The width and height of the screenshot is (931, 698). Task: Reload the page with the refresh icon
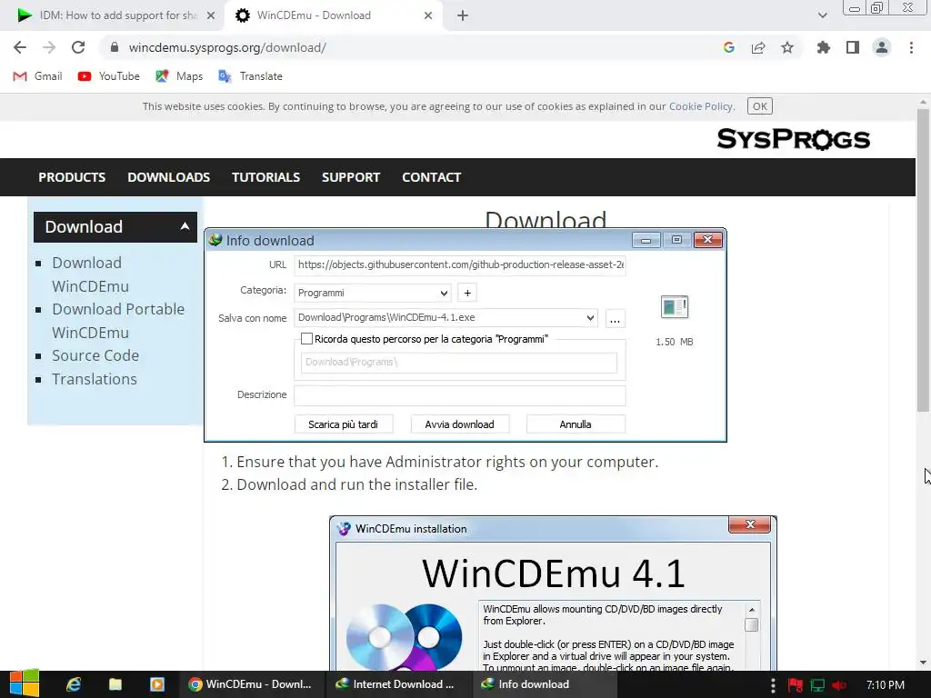pyautogui.click(x=78, y=47)
